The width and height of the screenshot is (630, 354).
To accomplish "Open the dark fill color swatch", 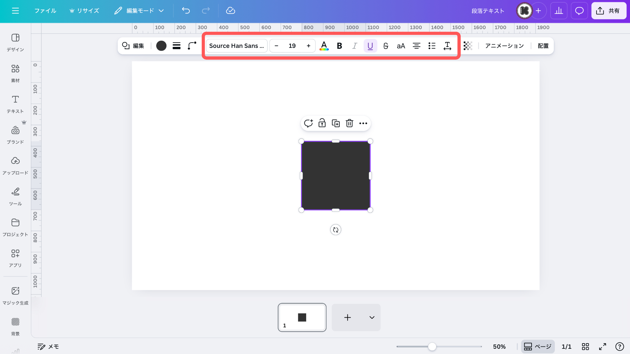I will [161, 46].
